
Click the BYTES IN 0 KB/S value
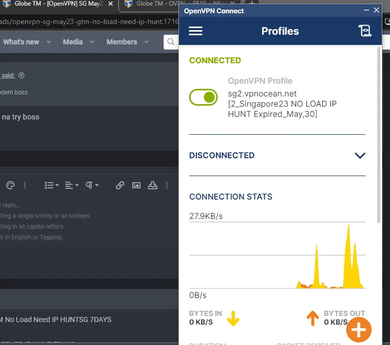201,322
